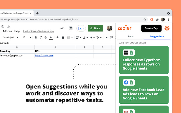Click Google Sheets icon on Typeform card
This screenshot has height=113, width=181.
(x=132, y=53)
